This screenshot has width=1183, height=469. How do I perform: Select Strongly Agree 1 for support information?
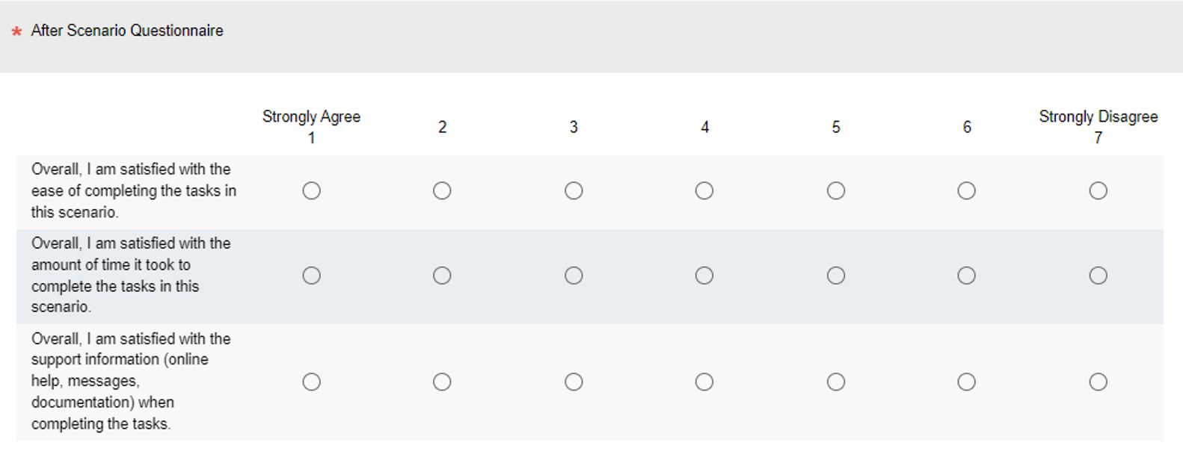(x=311, y=382)
